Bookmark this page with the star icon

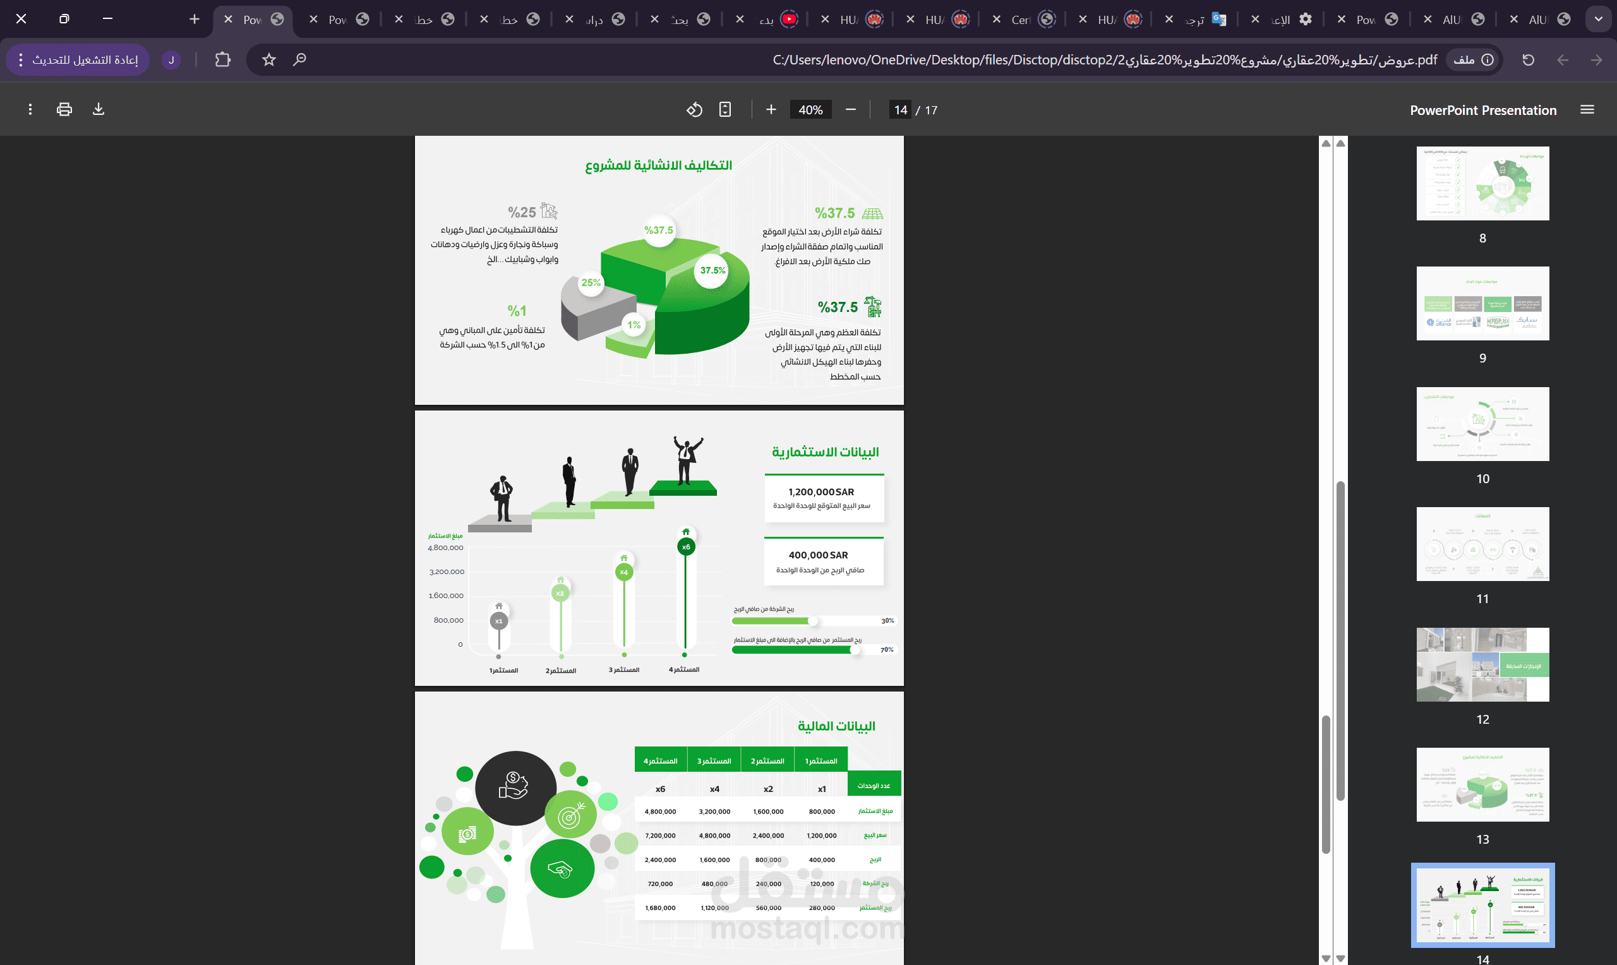[x=268, y=60]
